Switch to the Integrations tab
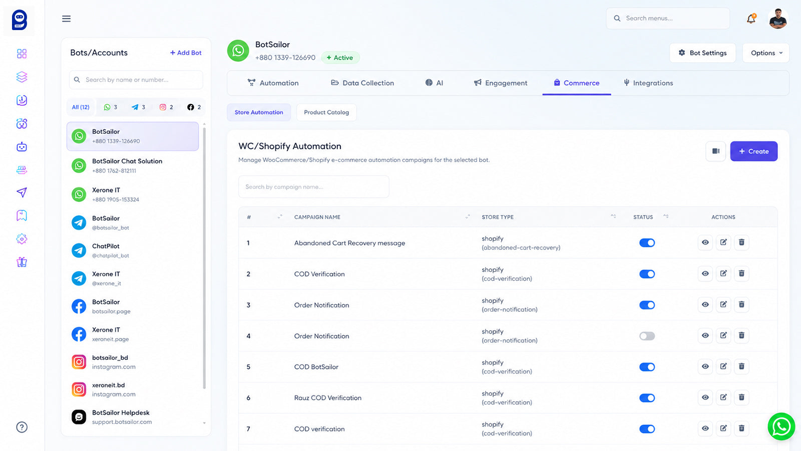The height and width of the screenshot is (451, 801). click(x=648, y=83)
